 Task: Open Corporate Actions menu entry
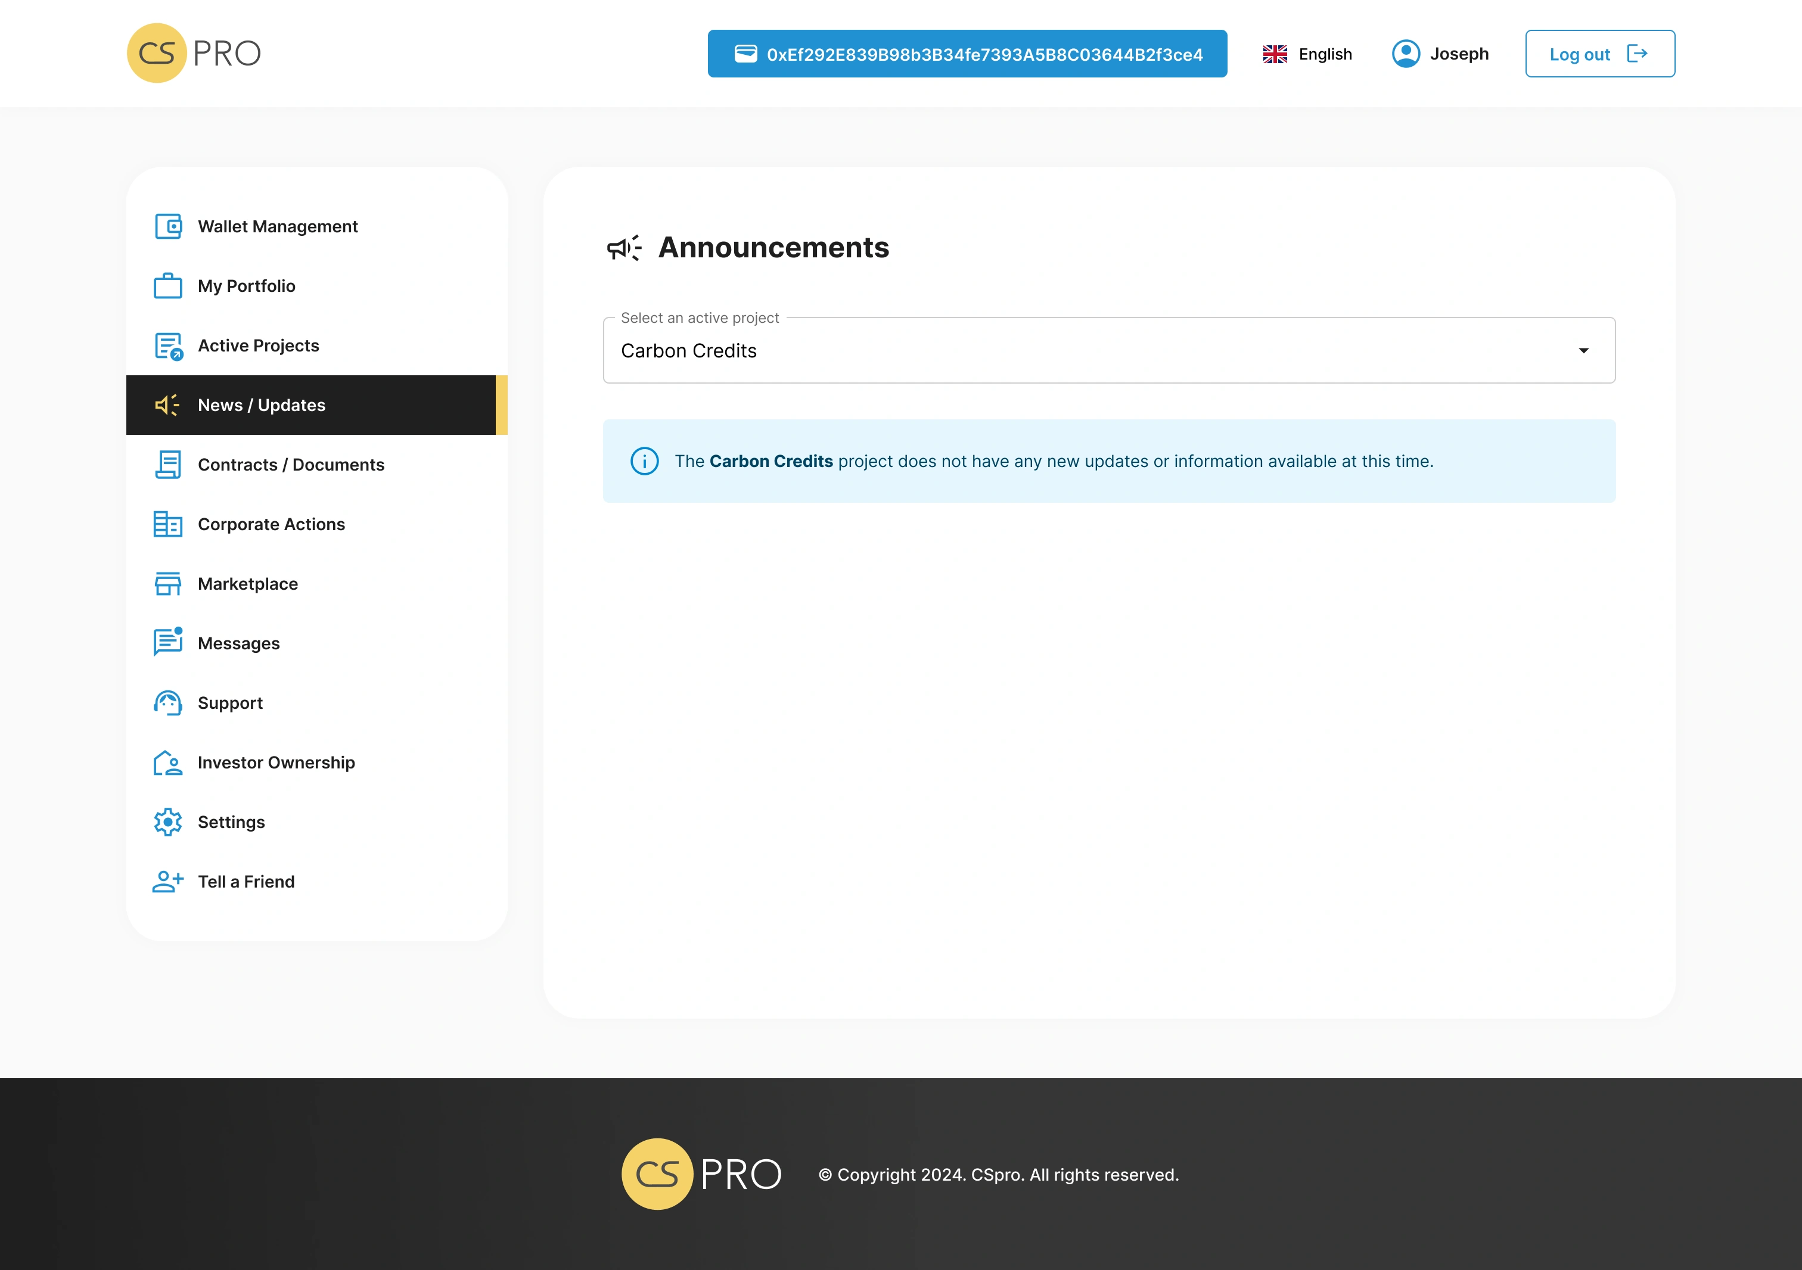(x=271, y=524)
